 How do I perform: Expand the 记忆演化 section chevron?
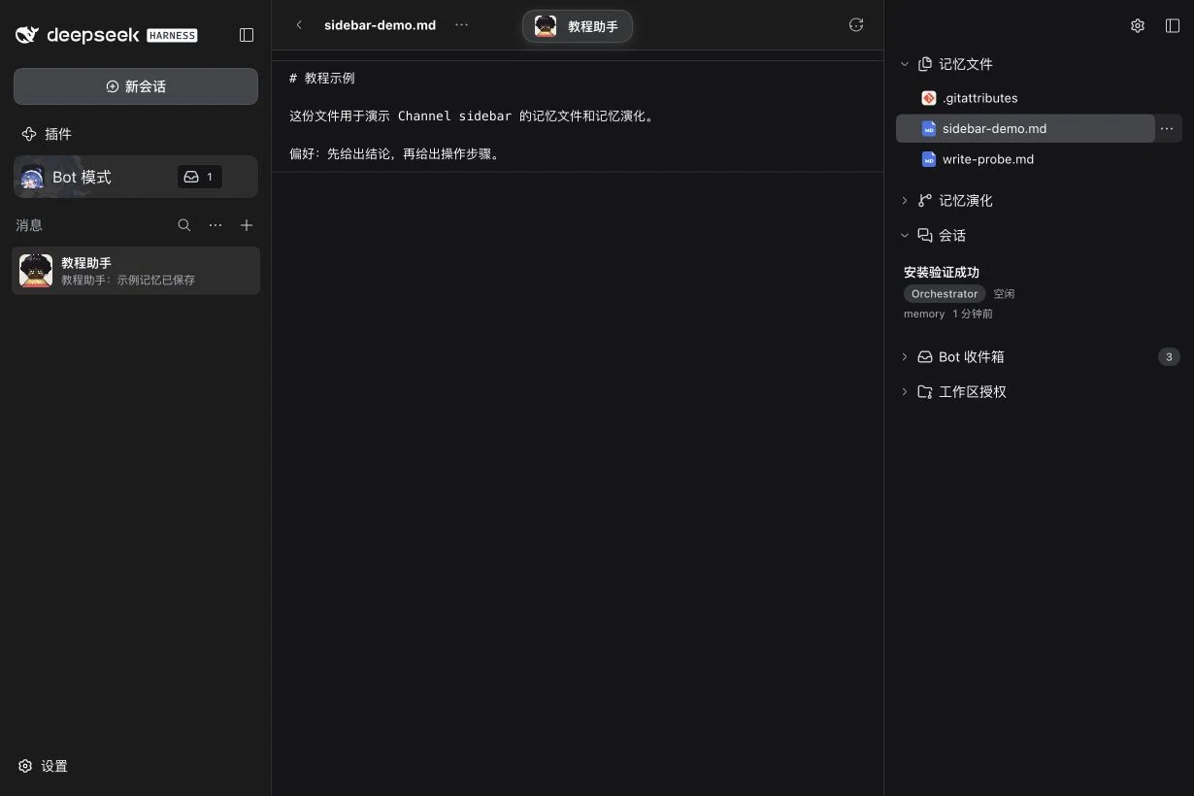coord(905,201)
